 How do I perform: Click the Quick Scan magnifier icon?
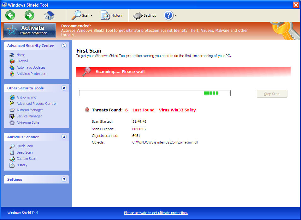point(12,146)
